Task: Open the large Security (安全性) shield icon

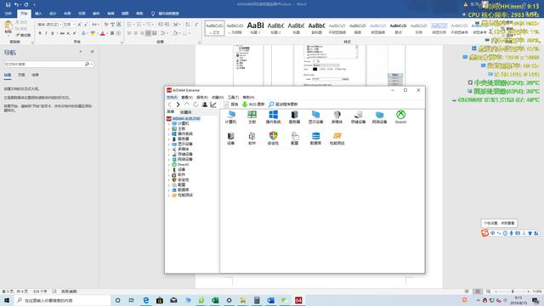Action: [273, 138]
